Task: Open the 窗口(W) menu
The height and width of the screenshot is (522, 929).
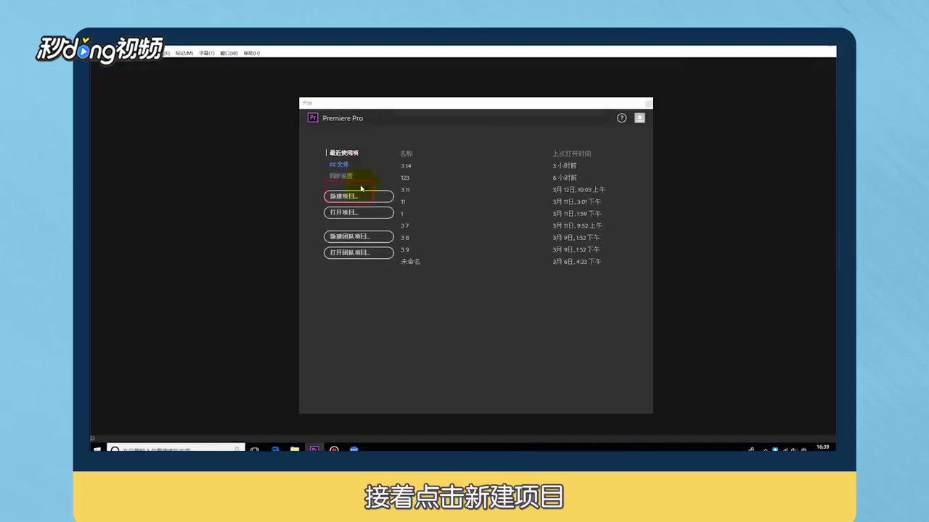Action: [229, 53]
